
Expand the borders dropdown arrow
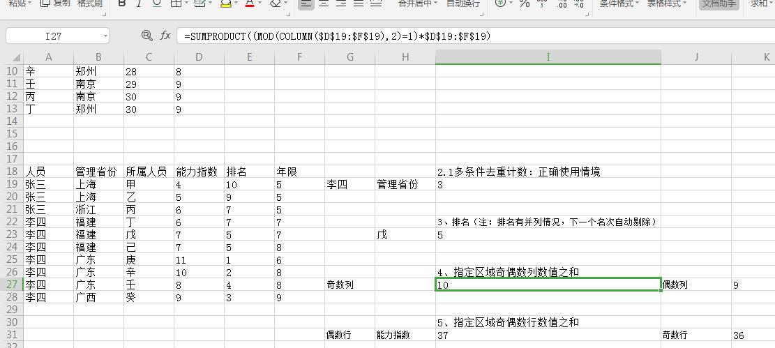[x=186, y=3]
